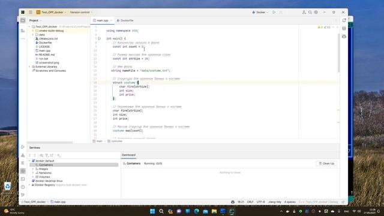Screen dimensions: 384x216
Task: Expand the Docker Registry node
Action: click(29, 185)
